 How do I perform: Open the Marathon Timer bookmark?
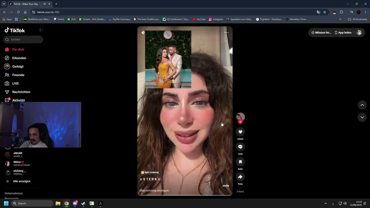coord(296,19)
